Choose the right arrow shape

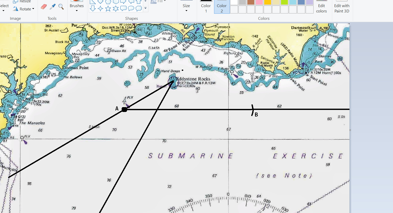pyautogui.click(x=123, y=2)
